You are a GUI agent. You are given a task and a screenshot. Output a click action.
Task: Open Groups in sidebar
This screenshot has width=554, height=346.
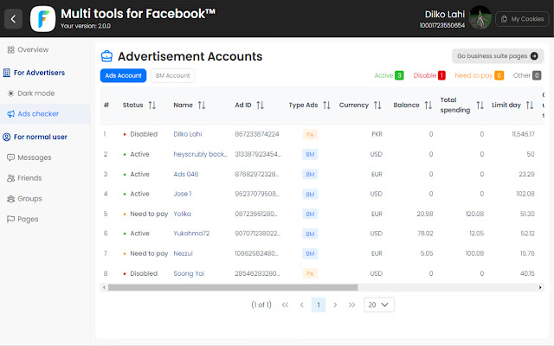coord(24,198)
